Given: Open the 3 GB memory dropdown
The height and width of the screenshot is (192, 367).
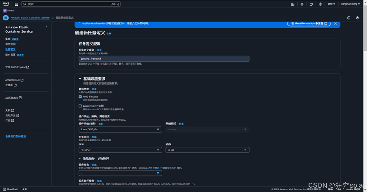Looking at the screenshot, I should [x=208, y=150].
